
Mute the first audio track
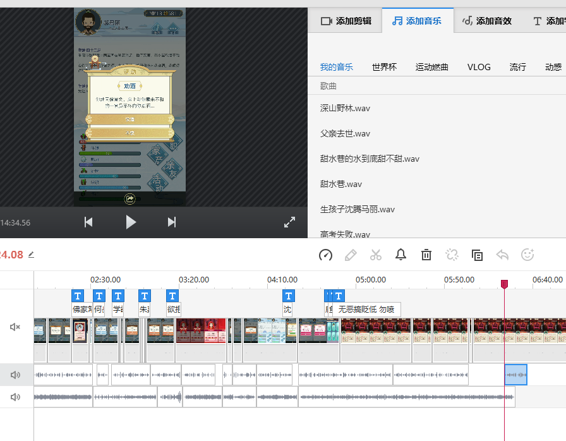15,375
